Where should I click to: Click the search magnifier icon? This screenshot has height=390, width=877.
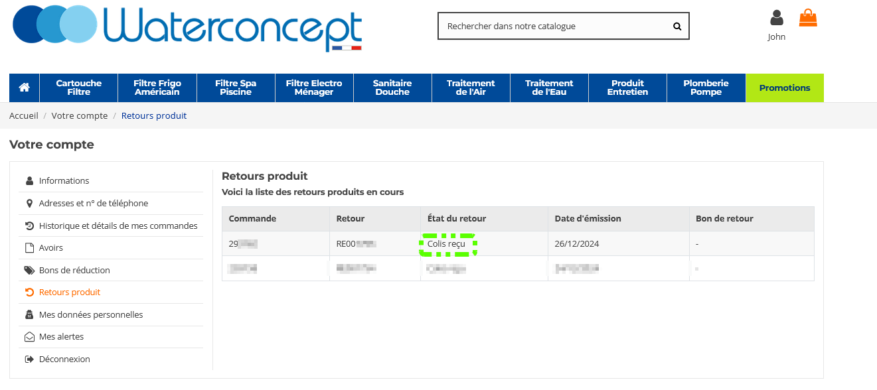tap(677, 27)
